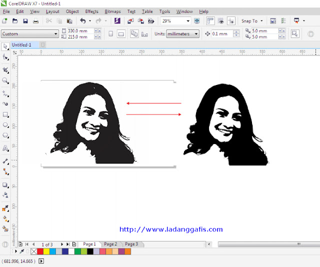Expand the color palette flyout arrow

tap(16, 251)
